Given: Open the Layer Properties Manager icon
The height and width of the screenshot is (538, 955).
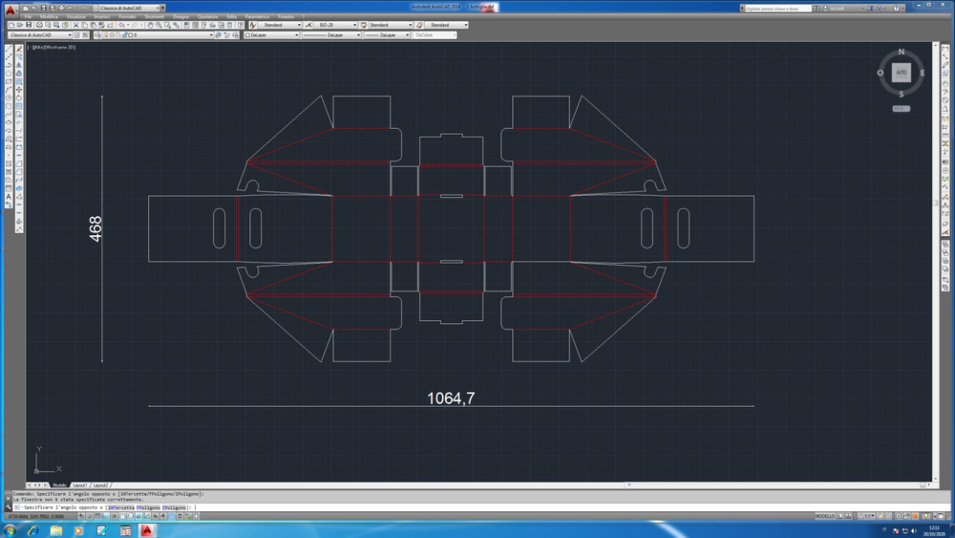Looking at the screenshot, I should tap(98, 35).
